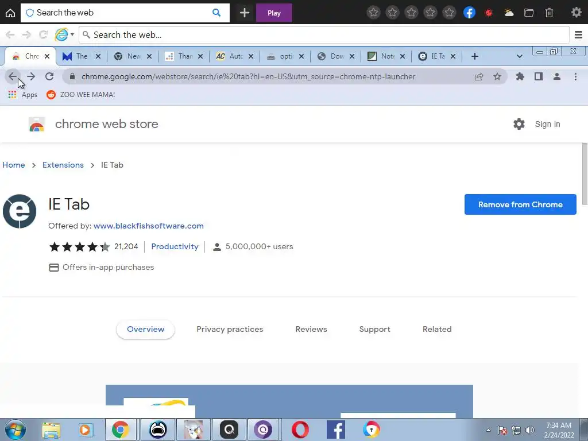Switch to the 'The' tab with the blue M icon

point(82,56)
